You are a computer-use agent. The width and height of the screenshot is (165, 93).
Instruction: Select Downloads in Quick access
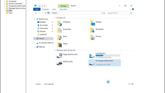coord(44,25)
